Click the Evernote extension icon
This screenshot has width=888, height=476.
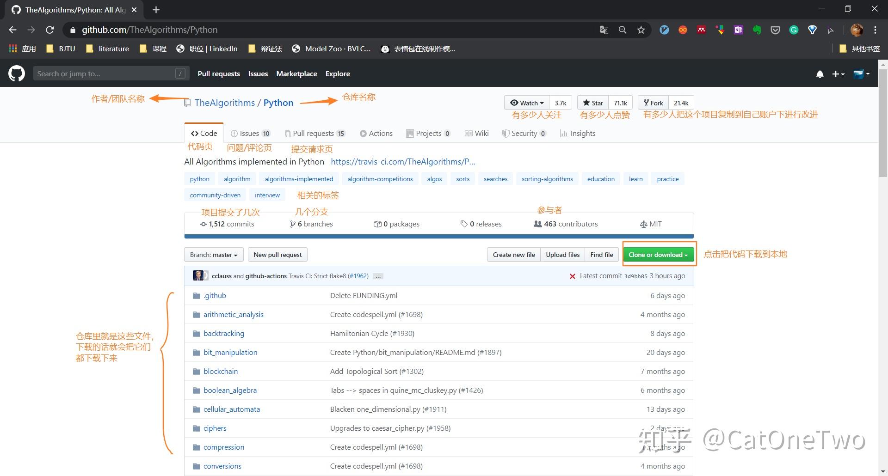click(757, 30)
